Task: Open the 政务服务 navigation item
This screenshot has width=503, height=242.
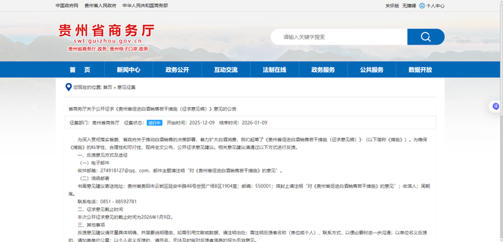Action: pos(323,70)
